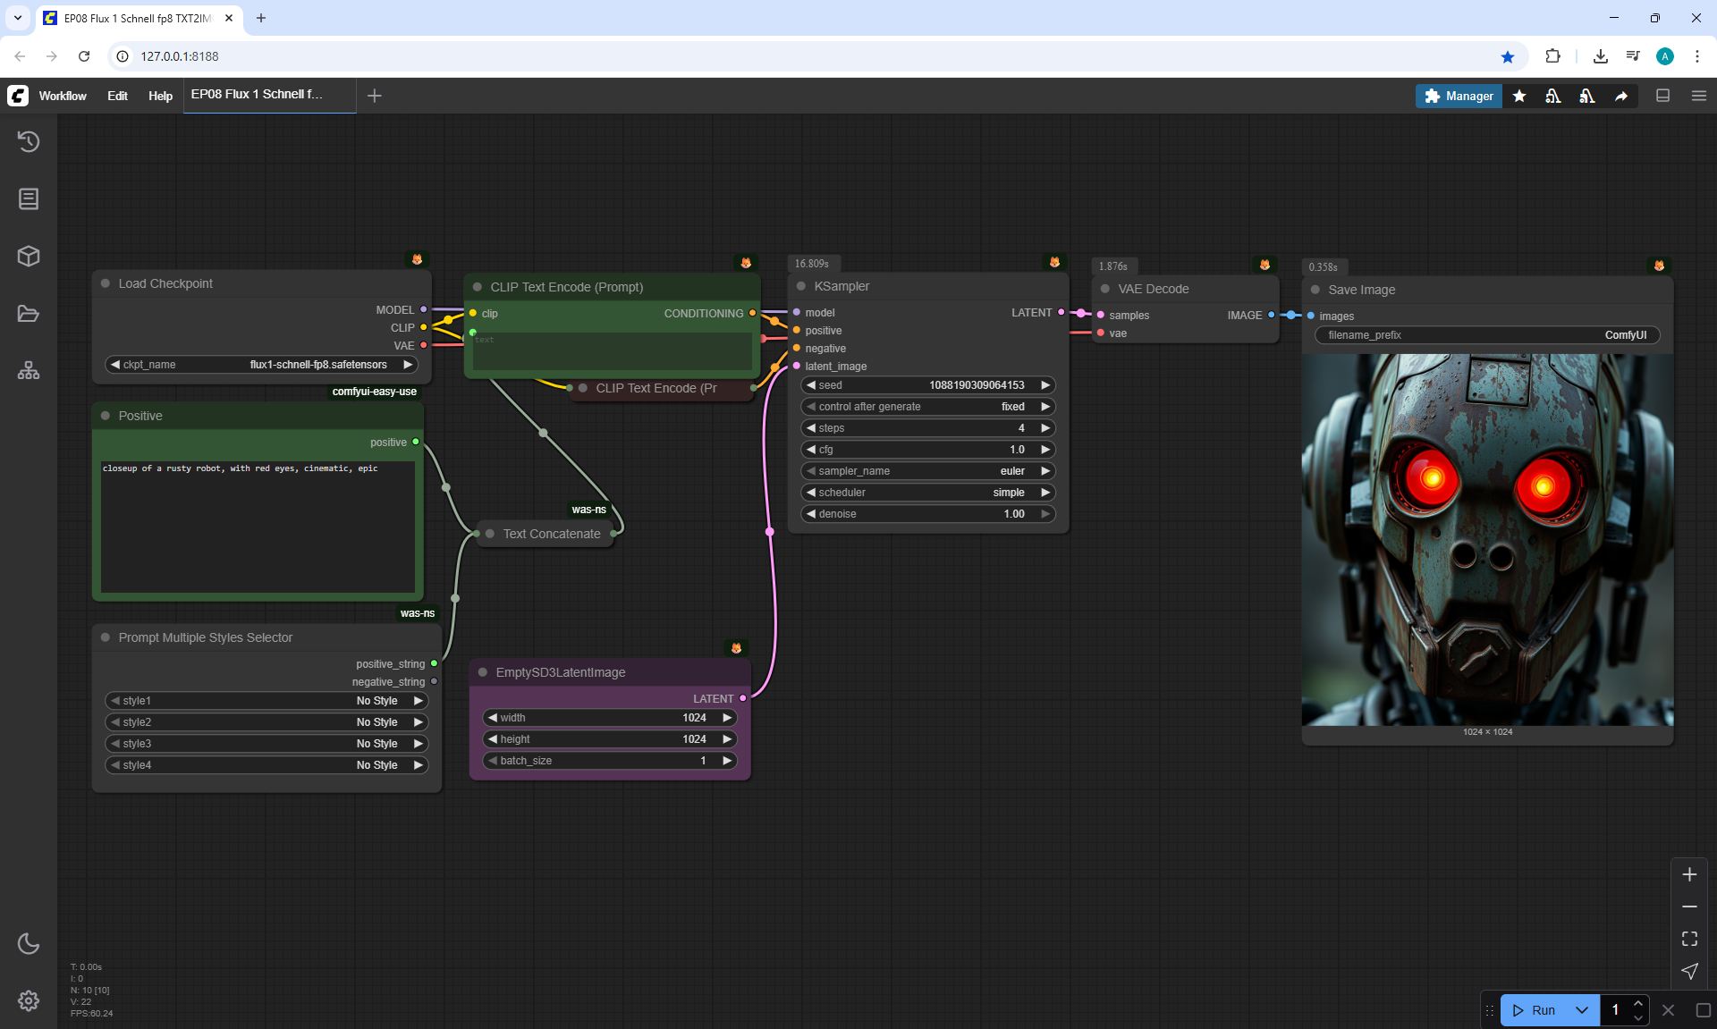
Task: Collapse the KSampler node via its dot
Action: coord(801,286)
